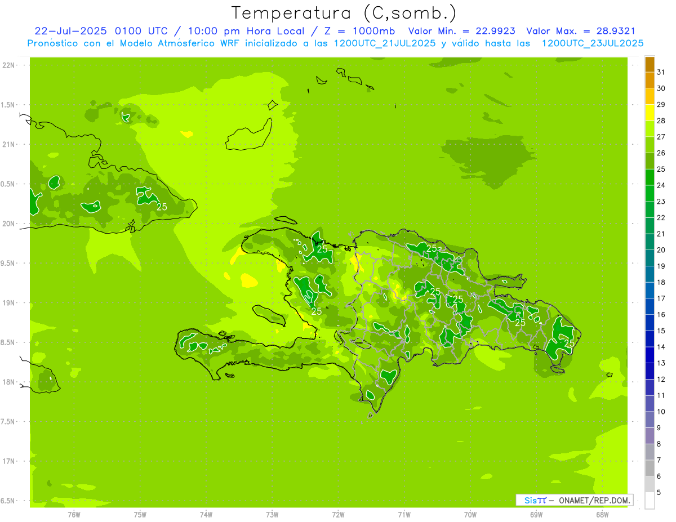Screen dimensions: 676x522
Task: Click the 22N latitude axis label
Action: pyautogui.click(x=8, y=65)
